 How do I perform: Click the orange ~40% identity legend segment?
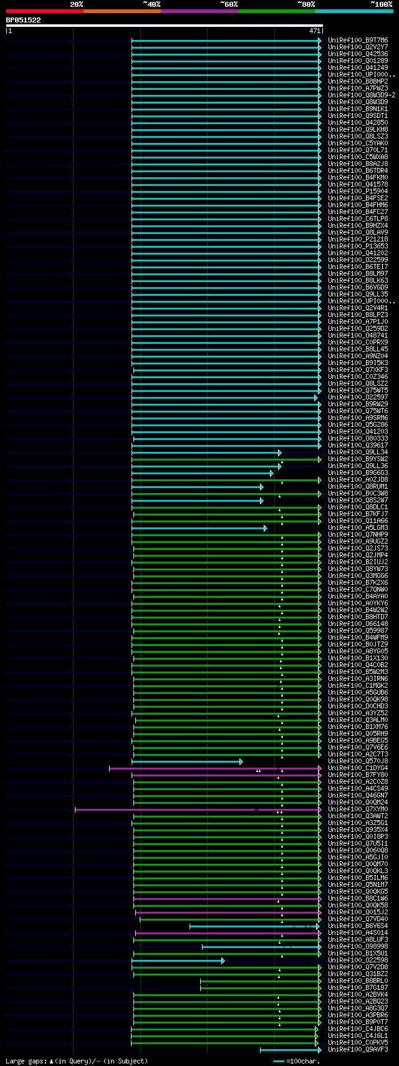coord(122,11)
